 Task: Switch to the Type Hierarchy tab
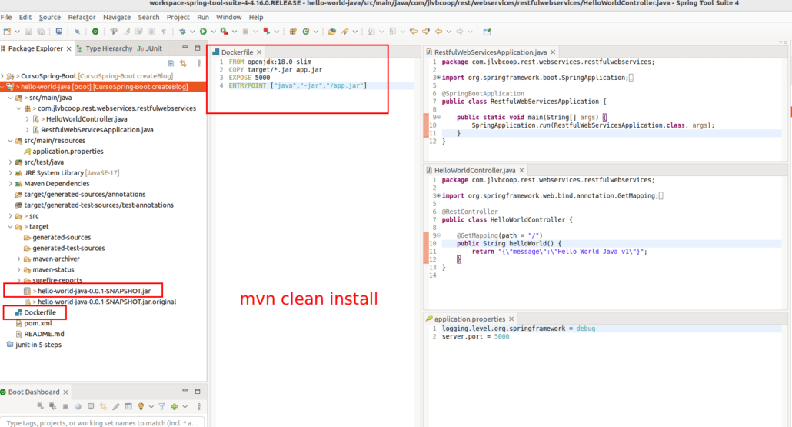click(108, 48)
